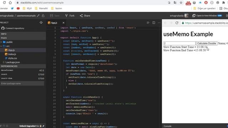Collapse the DEPENDENCIES section
Image resolution: width=228 pixels, height=128 pixels.
pyautogui.click(x=23, y=66)
